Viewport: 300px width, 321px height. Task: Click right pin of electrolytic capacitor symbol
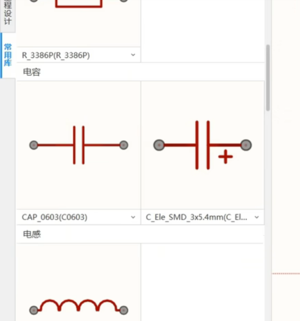pyautogui.click(x=246, y=145)
